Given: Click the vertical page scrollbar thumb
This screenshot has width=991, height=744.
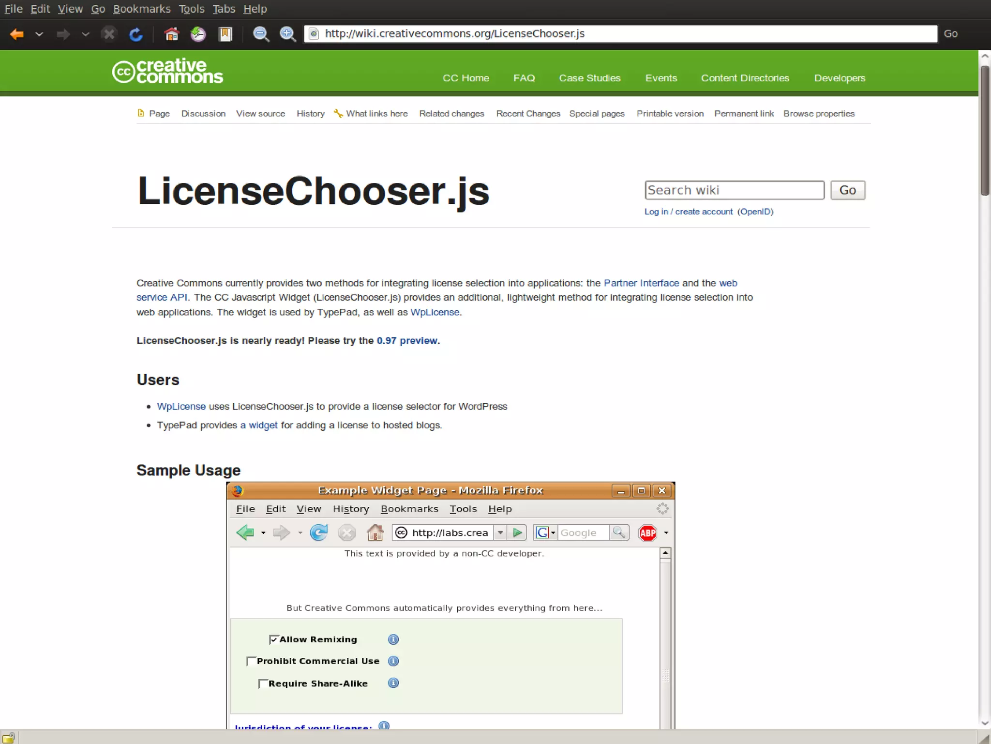Looking at the screenshot, I should pos(985,131).
